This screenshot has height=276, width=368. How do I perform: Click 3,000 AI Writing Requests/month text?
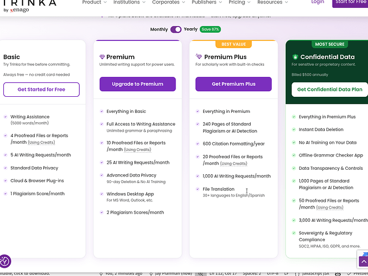click(x=333, y=220)
